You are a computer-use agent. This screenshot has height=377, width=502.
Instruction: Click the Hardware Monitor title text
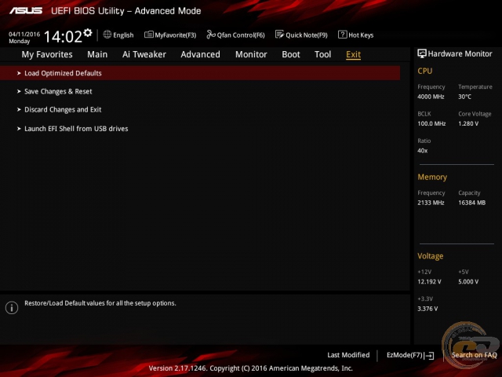(x=460, y=54)
